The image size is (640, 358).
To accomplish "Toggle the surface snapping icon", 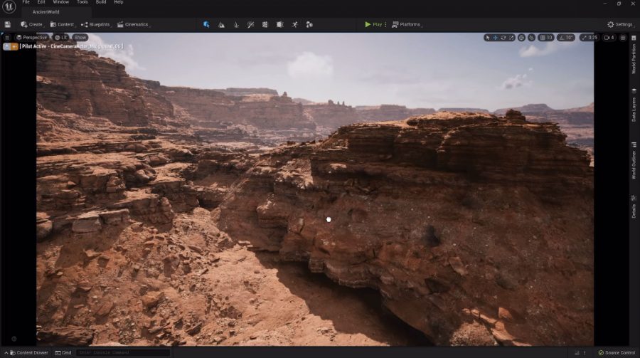I will tap(531, 38).
